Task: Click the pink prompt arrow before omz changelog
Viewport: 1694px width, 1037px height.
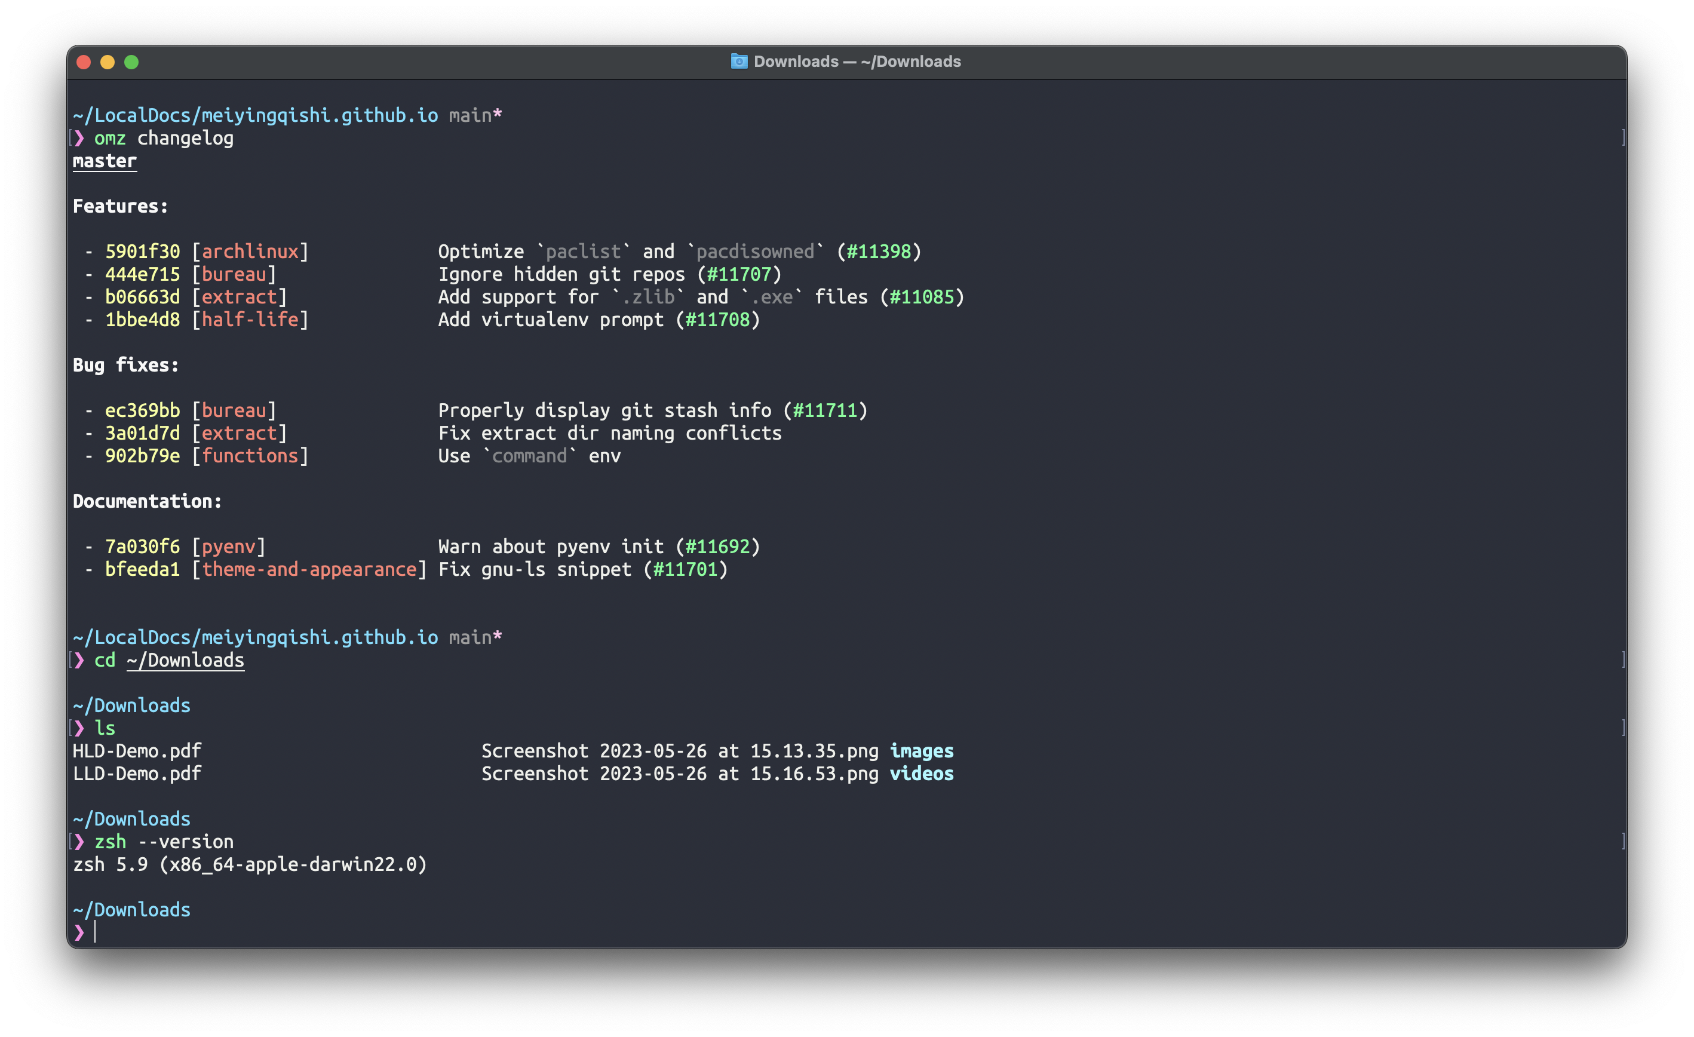Action: pyautogui.click(x=79, y=138)
